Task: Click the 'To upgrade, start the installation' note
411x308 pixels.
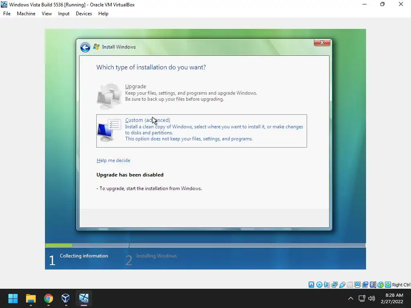Action: [x=149, y=188]
